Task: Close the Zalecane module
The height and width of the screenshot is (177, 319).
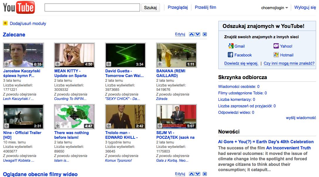Action: coord(205,34)
